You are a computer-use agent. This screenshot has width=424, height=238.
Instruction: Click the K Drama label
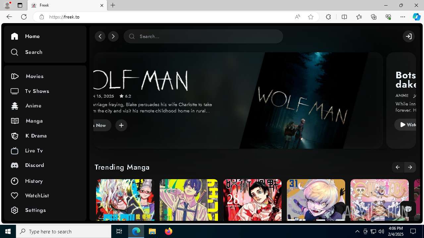tap(36, 136)
